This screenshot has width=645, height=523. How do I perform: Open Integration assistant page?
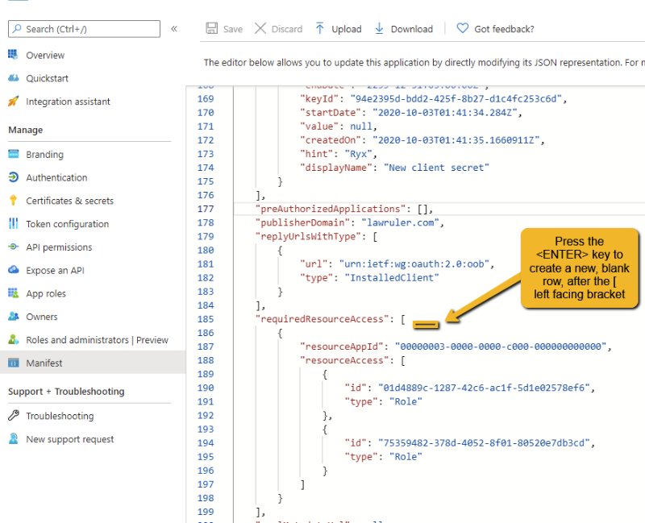tap(68, 102)
